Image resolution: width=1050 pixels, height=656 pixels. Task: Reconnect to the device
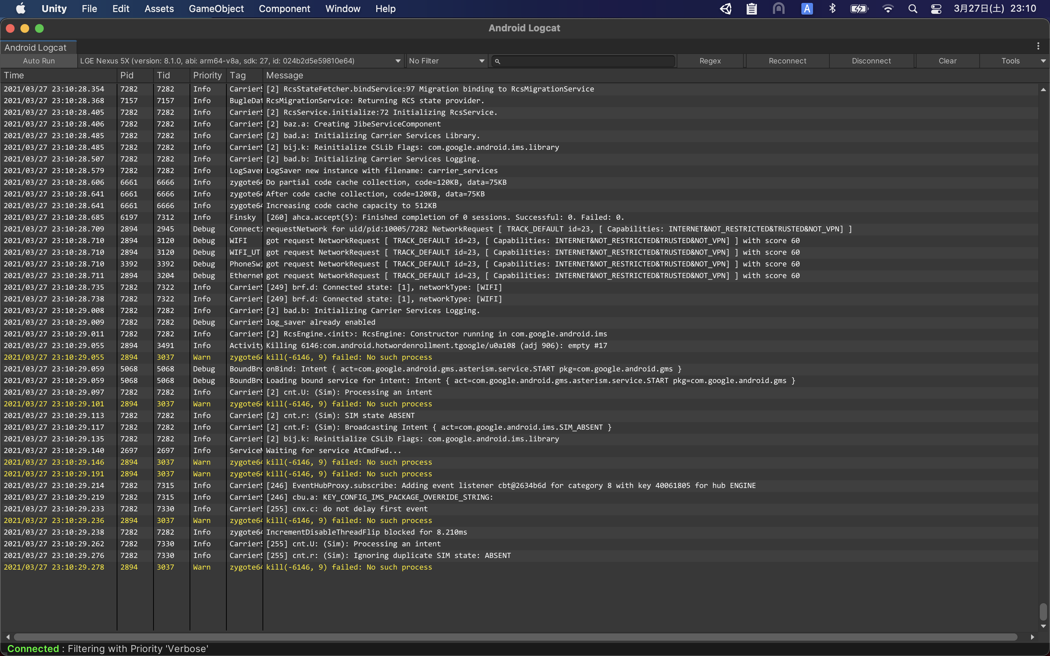tap(787, 61)
